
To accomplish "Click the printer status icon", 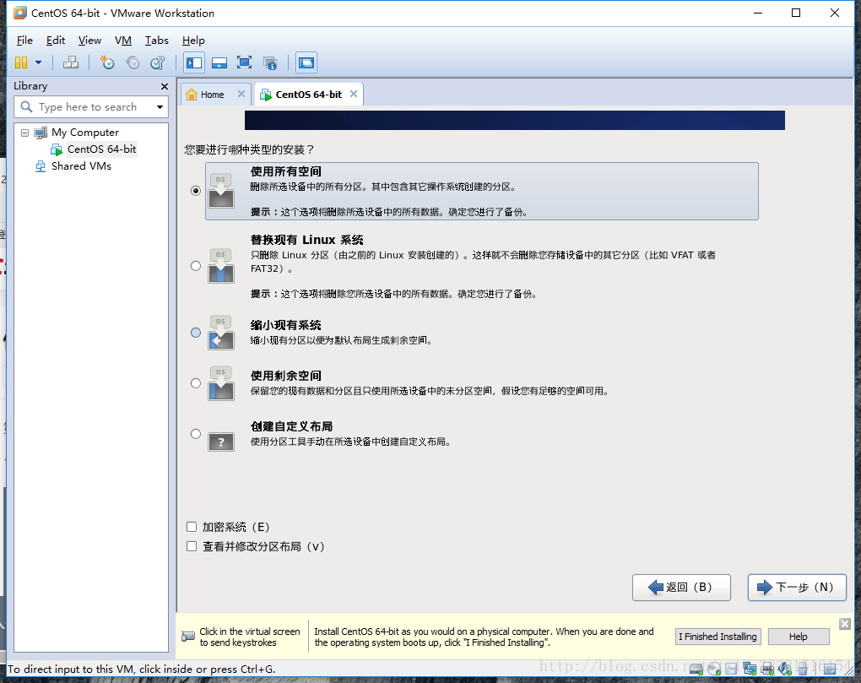I will point(767,668).
